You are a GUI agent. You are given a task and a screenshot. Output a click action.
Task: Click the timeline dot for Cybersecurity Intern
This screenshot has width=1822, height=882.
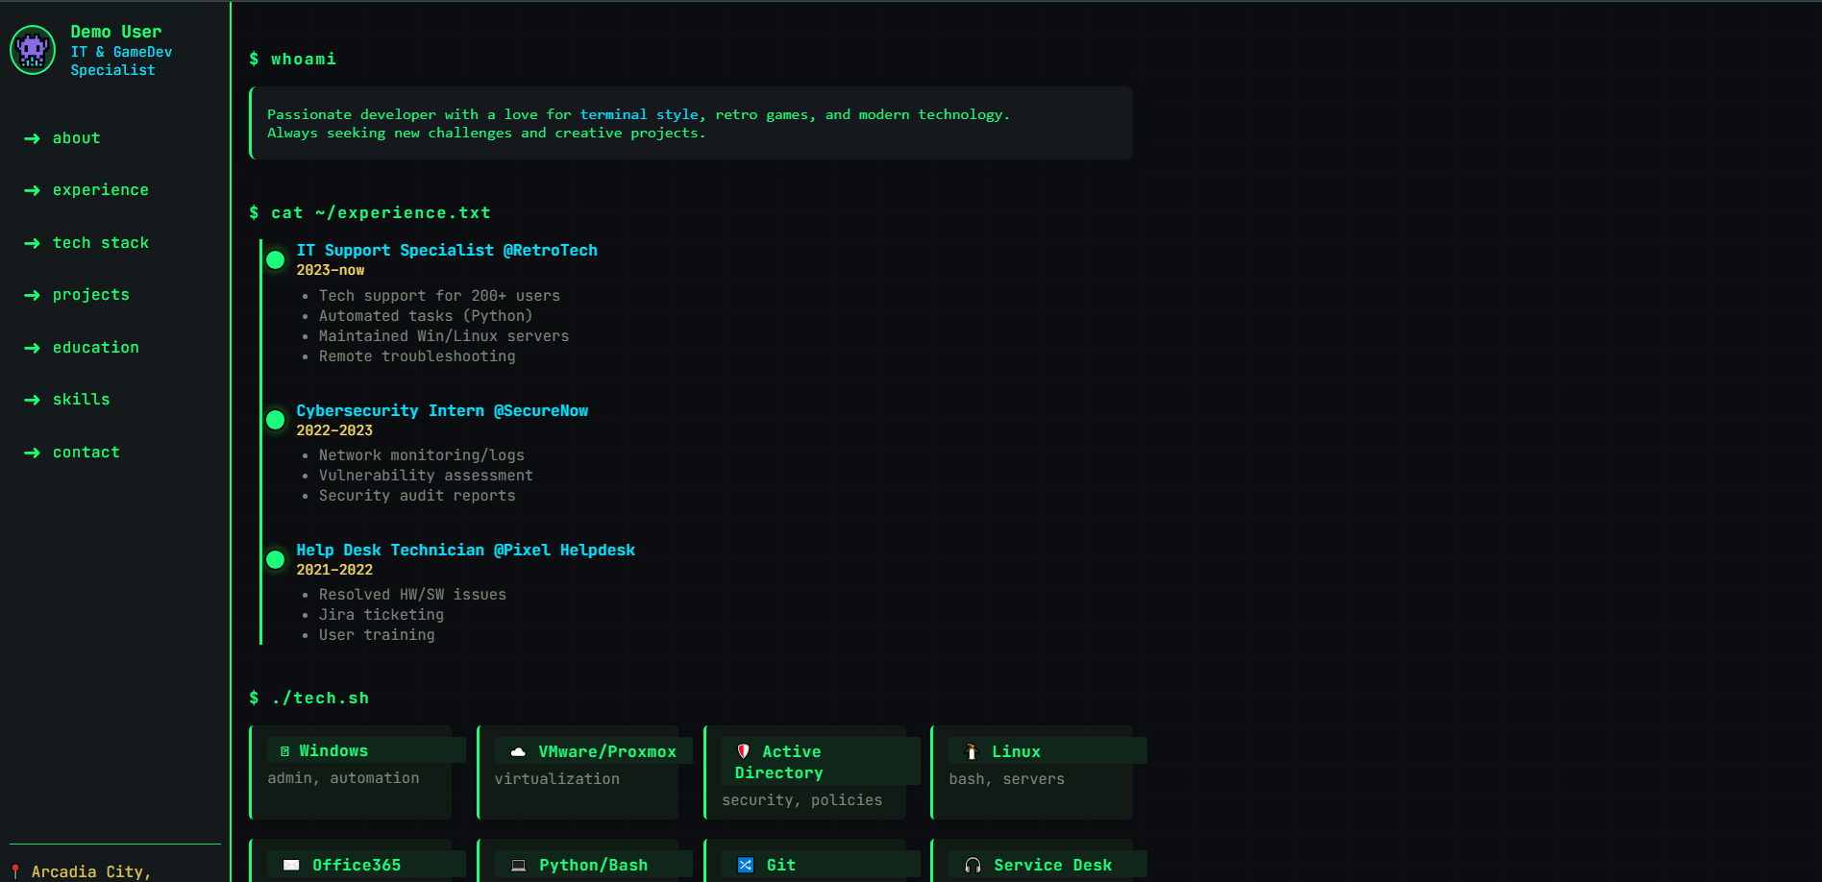pyautogui.click(x=275, y=420)
